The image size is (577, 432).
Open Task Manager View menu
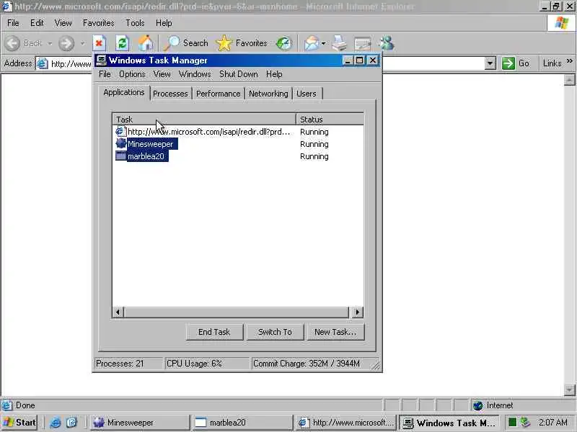coord(162,74)
